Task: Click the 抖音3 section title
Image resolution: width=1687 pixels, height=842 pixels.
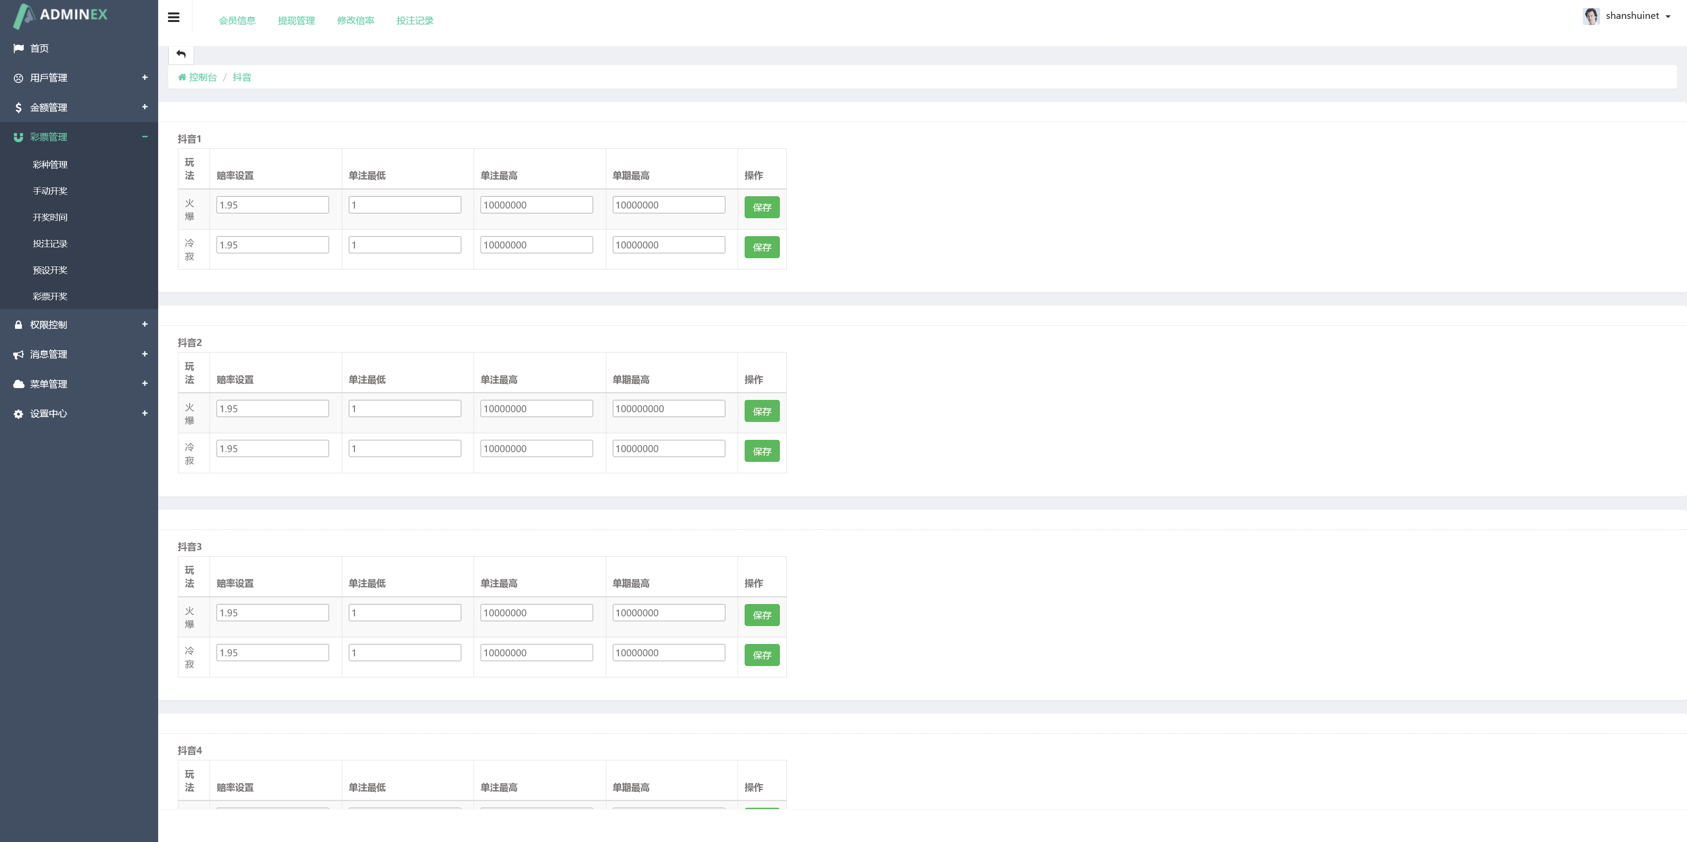Action: 189,547
